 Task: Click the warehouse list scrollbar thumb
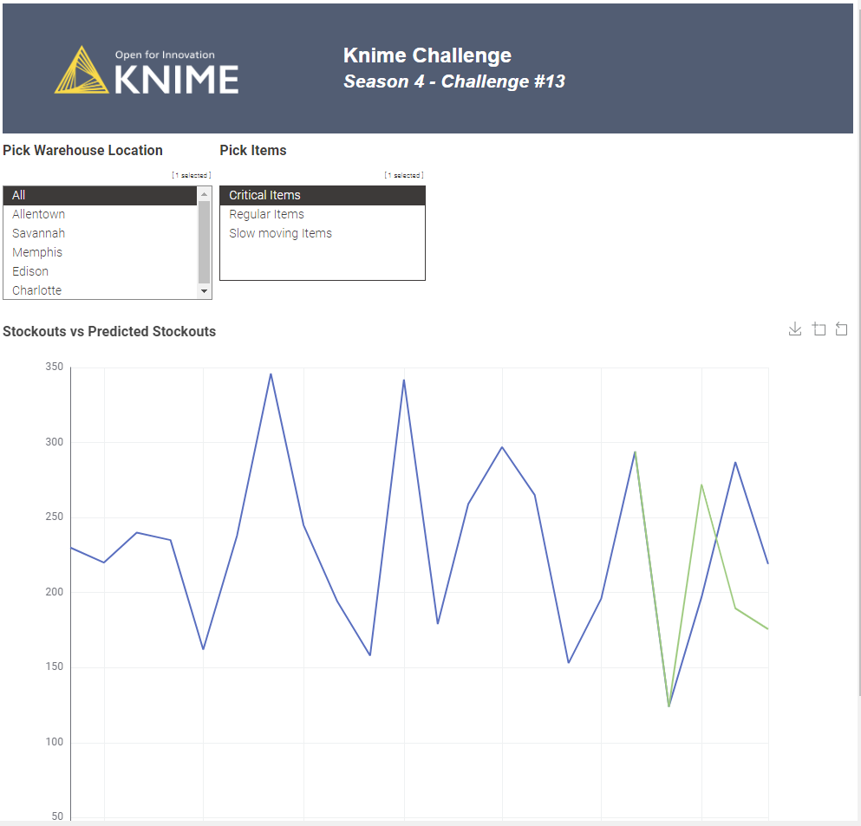pos(205,241)
